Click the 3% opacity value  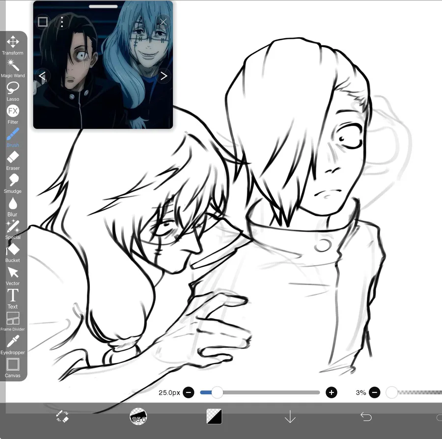click(361, 392)
